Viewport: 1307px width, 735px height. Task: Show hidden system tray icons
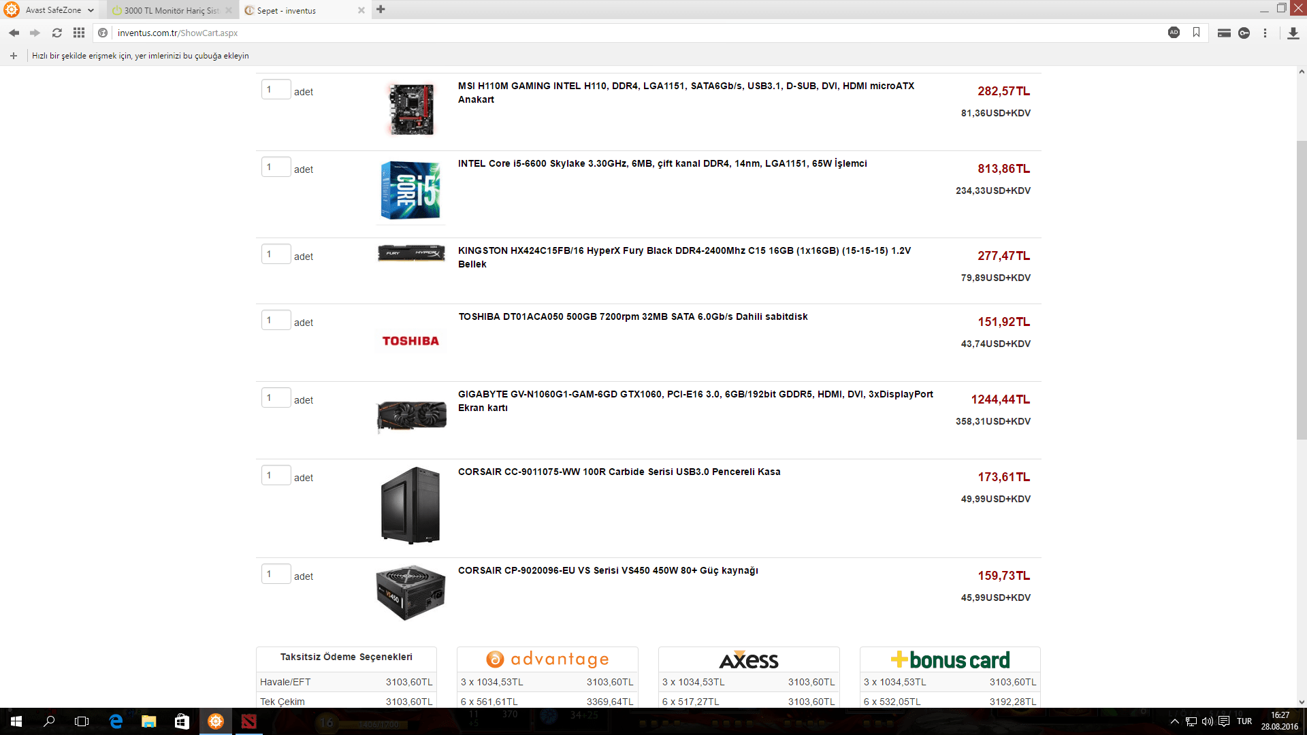1174,721
